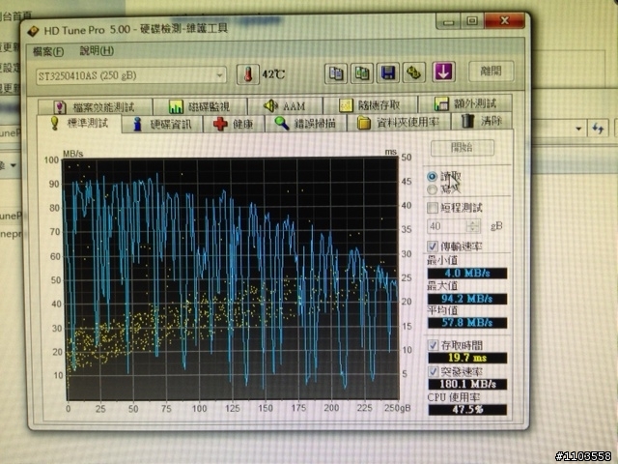Switch to 清除 tab
The height and width of the screenshot is (464, 618).
click(481, 121)
